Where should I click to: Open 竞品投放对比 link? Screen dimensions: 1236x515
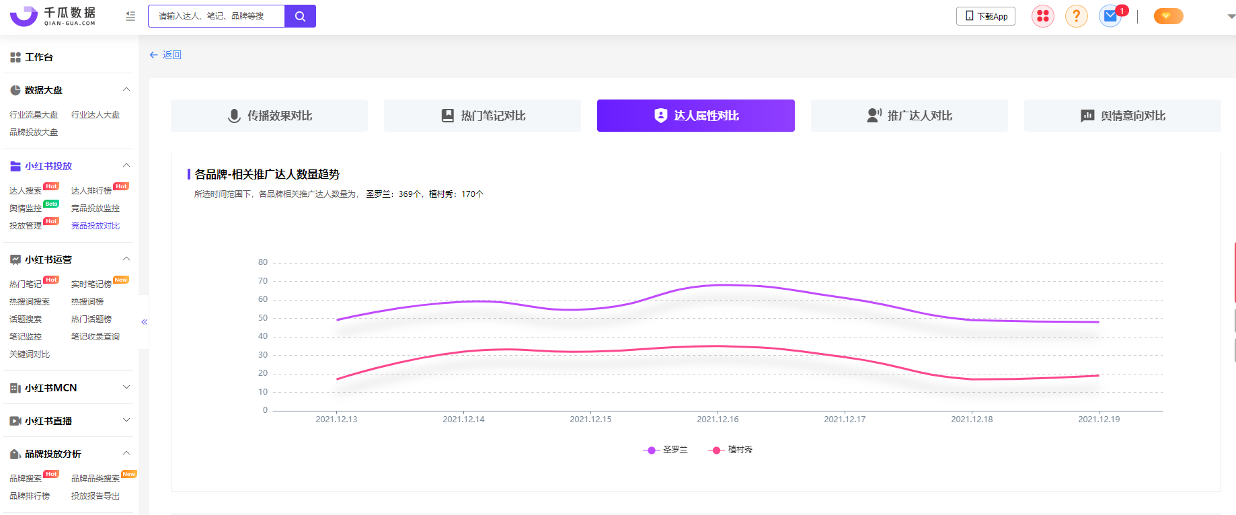point(95,226)
